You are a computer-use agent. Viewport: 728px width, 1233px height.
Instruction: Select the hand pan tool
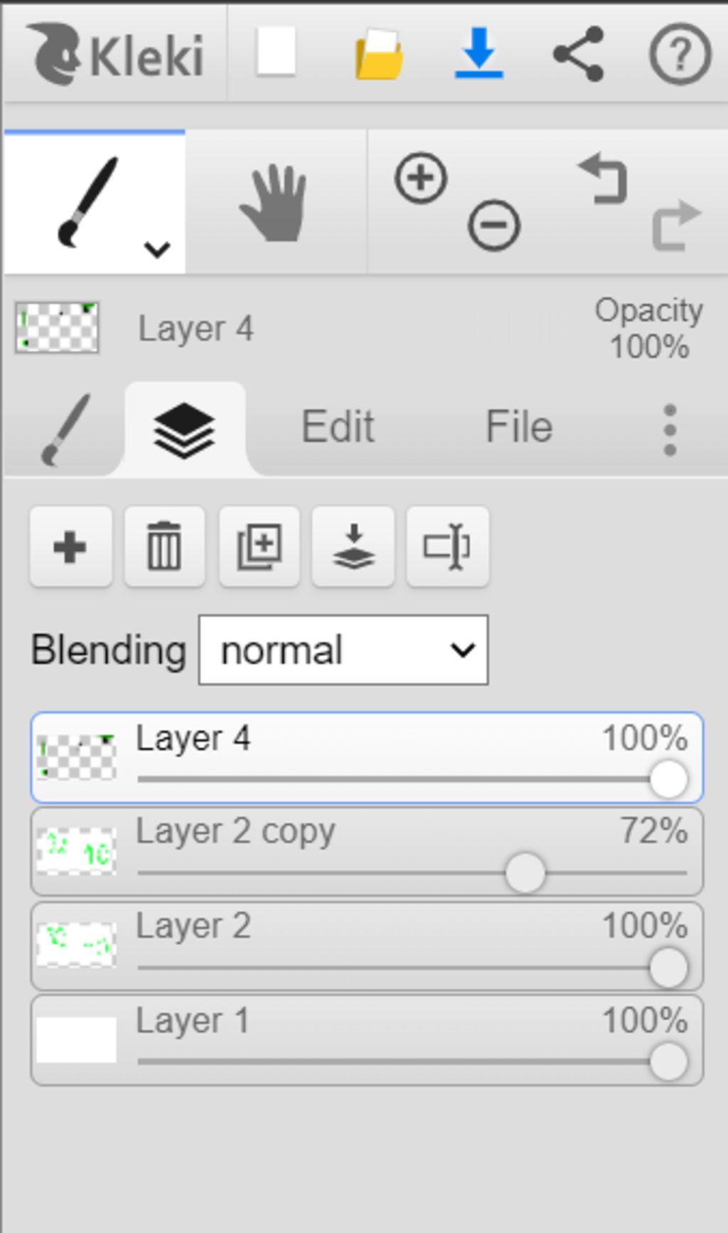pyautogui.click(x=275, y=203)
